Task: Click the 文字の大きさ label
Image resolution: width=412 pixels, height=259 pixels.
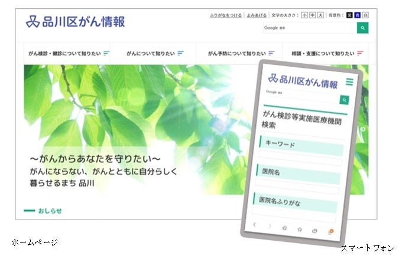Action: [x=285, y=15]
